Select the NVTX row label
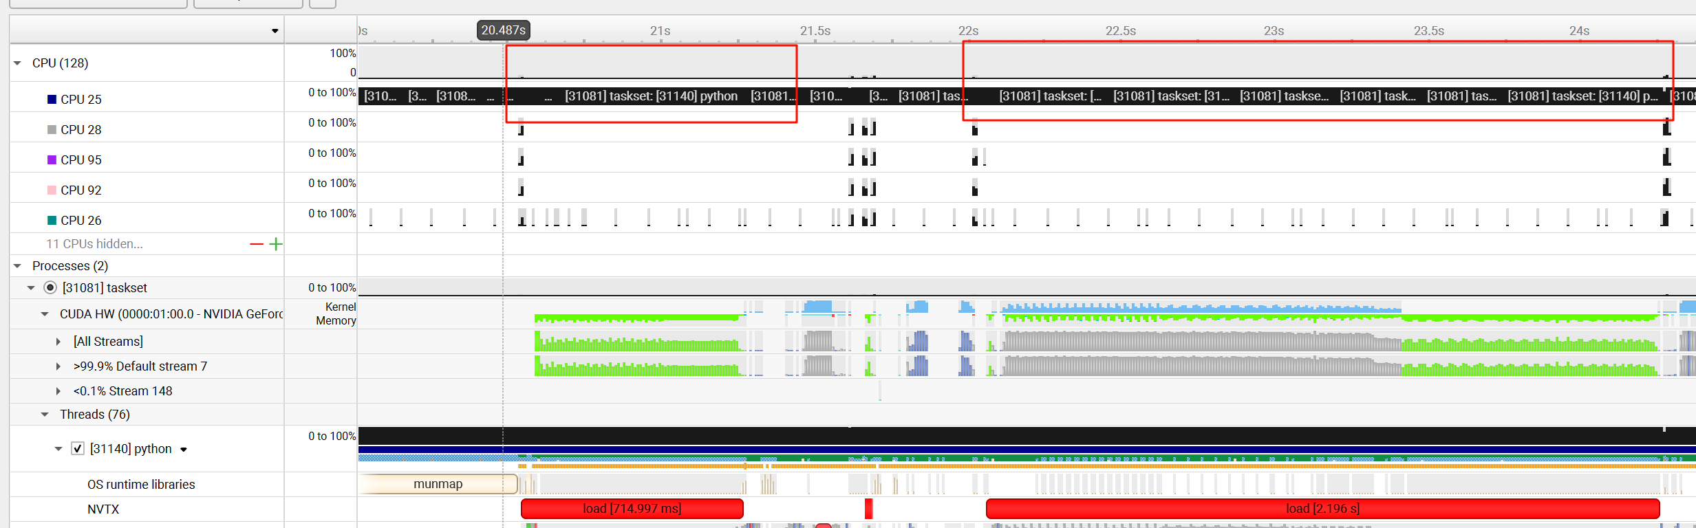This screenshot has height=528, width=1696. [x=103, y=509]
